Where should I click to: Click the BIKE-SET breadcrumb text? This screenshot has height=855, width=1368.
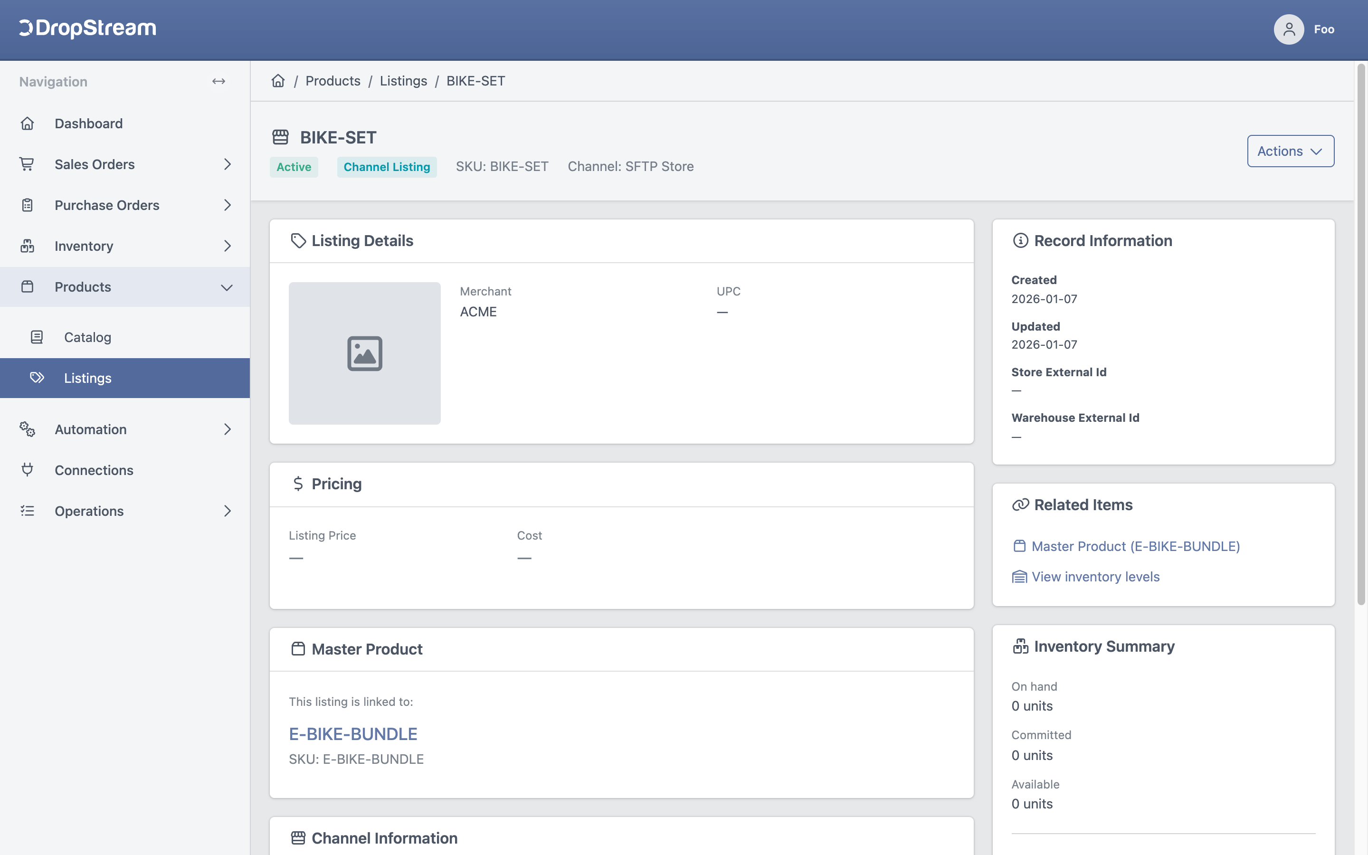[476, 81]
